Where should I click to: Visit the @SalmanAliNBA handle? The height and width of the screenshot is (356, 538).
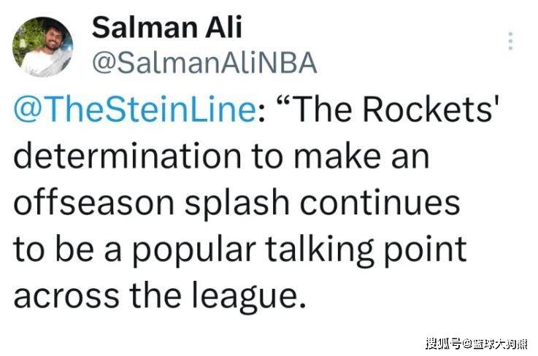coord(204,63)
